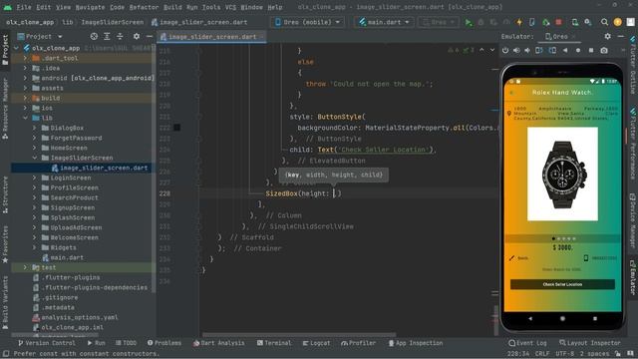Collapse the ImageSliderScreen folder
Screen dimensions: 638x359
tap(35, 158)
